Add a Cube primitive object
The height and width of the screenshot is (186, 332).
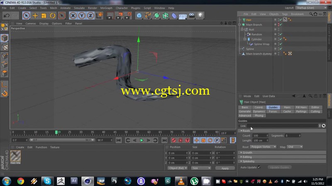point(139,16)
